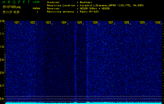
Task: Click the Receiving Location label
Action: tap(61, 5)
